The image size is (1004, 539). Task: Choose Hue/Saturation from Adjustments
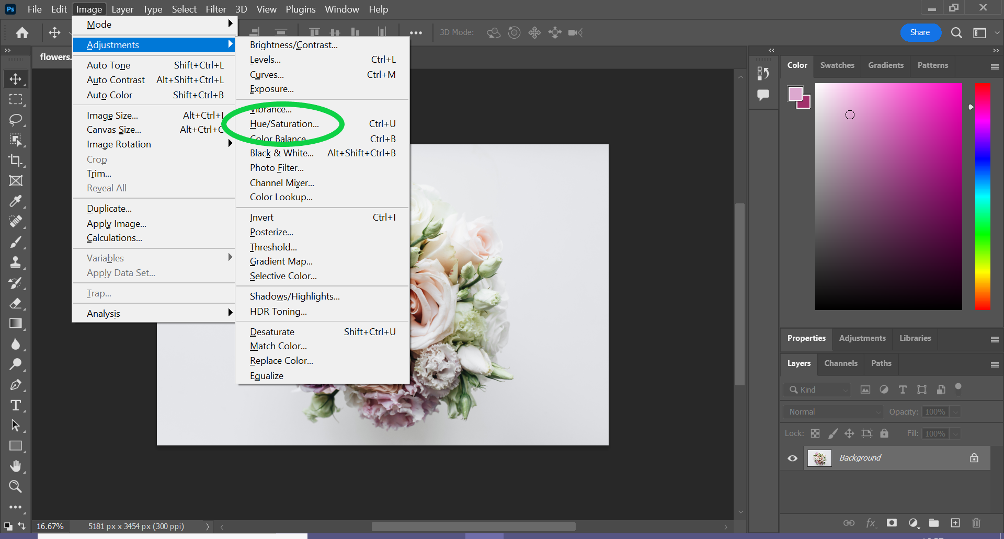322,124
